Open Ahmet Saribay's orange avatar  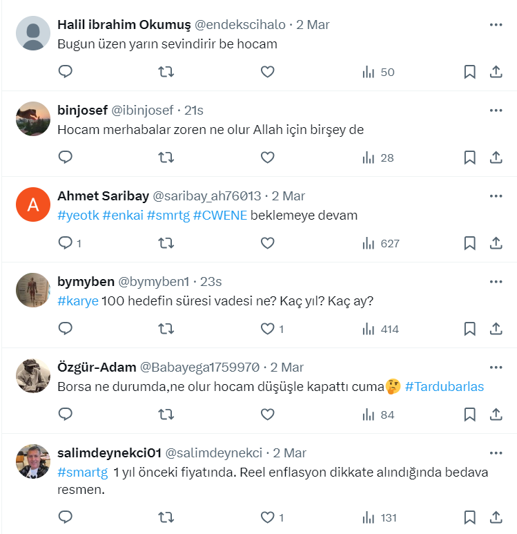tap(33, 204)
